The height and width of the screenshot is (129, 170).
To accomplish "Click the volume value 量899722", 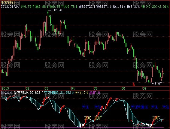I will pyautogui.click(x=85, y=7).
